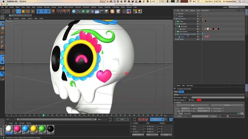The image size is (248, 139).
Task: Click the orange S plugin icon
Action: [112, 11]
